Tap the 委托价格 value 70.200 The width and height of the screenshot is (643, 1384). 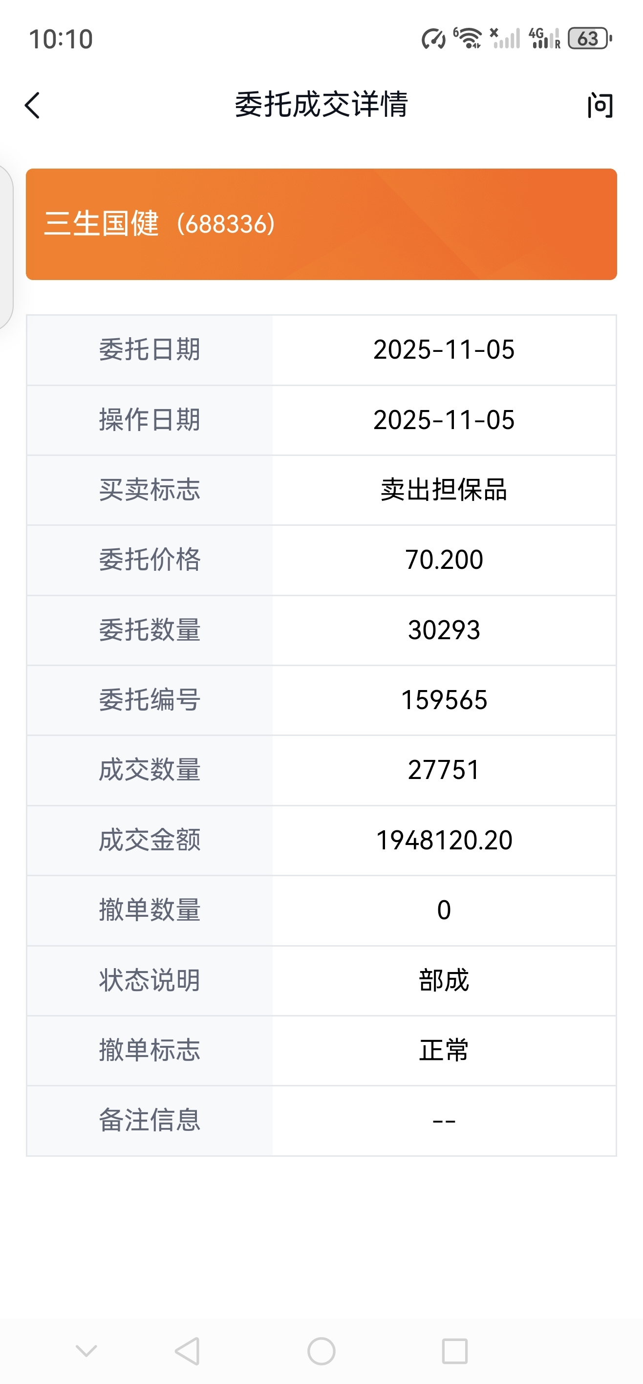click(x=444, y=560)
